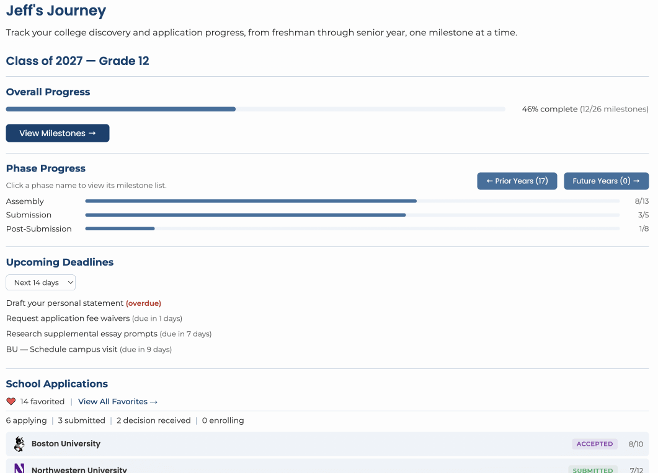
Task: Click the Boston University terrier logo
Action: 19,444
